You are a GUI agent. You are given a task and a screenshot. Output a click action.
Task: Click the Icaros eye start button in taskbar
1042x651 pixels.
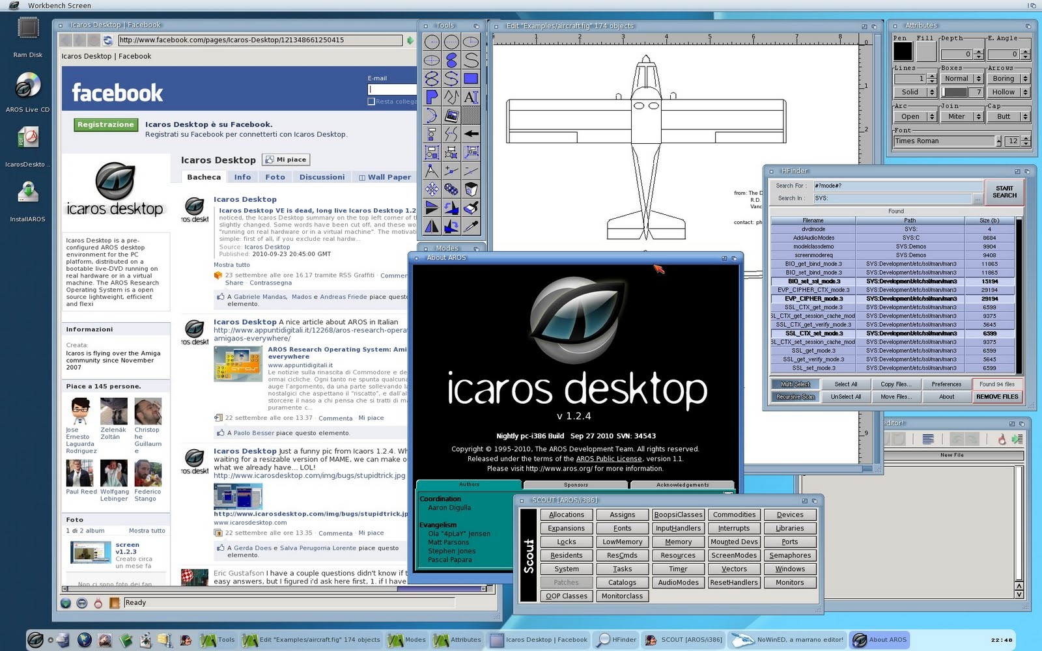[36, 640]
